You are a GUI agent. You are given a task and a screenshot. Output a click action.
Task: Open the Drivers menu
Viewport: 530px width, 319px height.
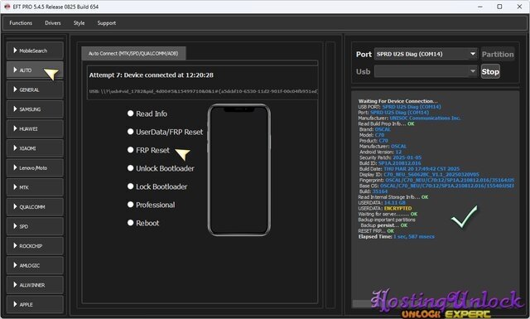point(53,23)
